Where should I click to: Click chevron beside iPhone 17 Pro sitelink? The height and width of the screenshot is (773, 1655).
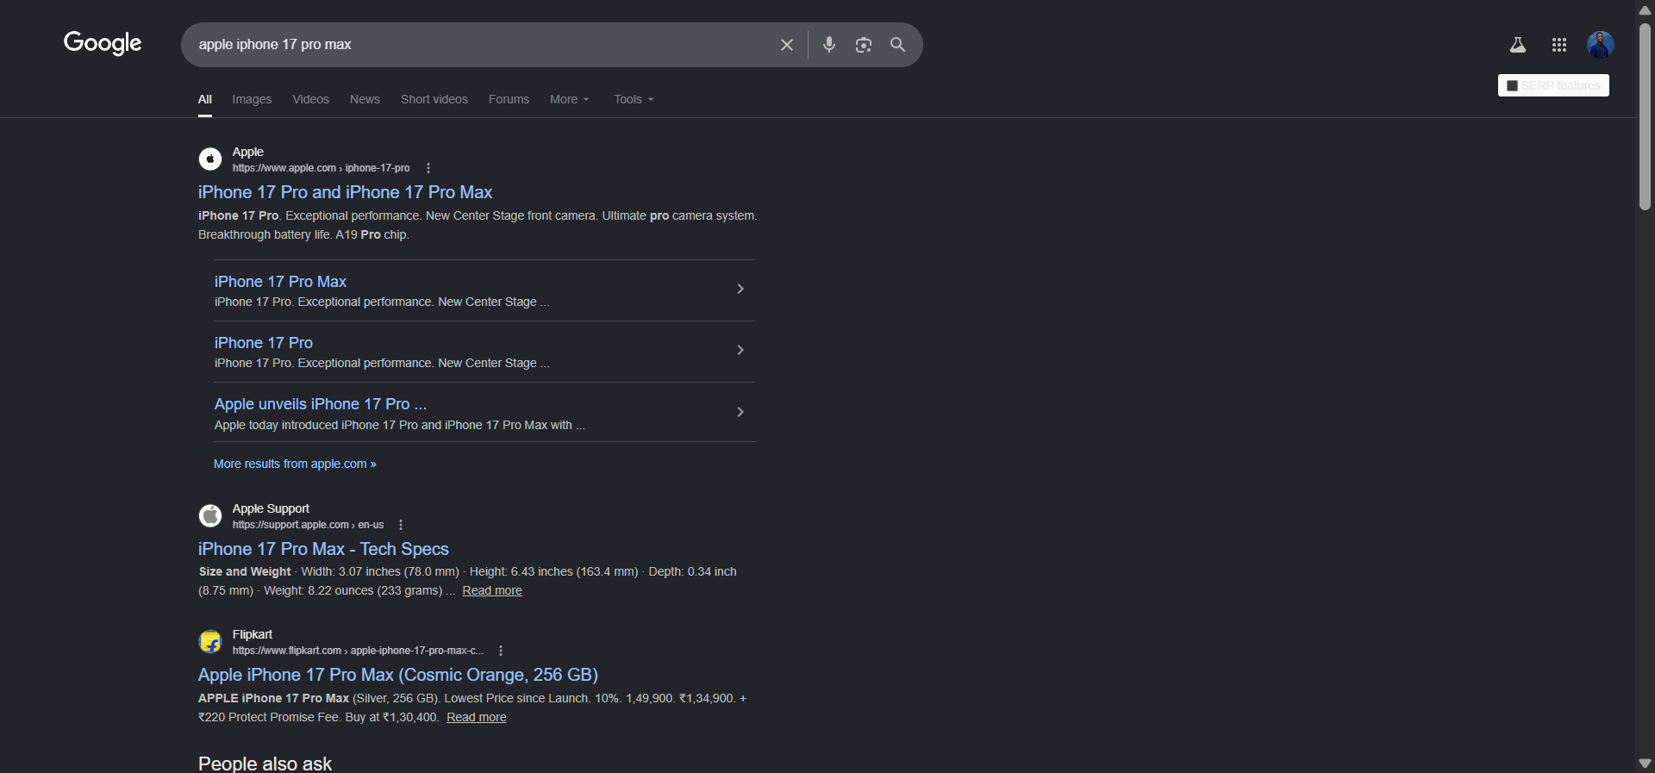(x=740, y=350)
